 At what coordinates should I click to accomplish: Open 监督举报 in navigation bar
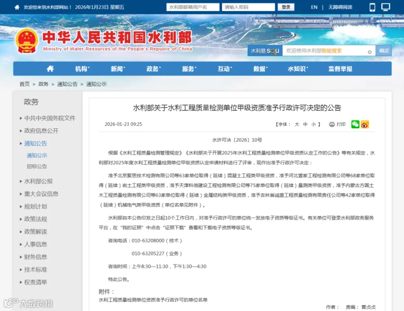340,69
